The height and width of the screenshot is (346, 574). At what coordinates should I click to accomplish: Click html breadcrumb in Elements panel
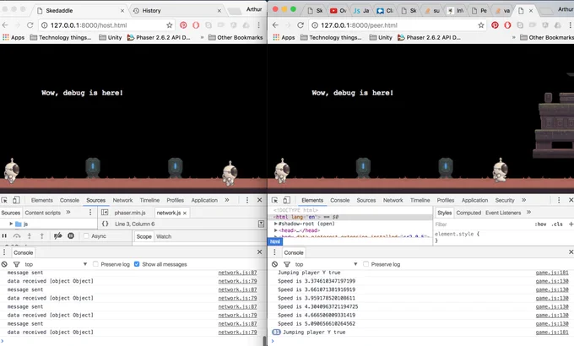(x=275, y=241)
